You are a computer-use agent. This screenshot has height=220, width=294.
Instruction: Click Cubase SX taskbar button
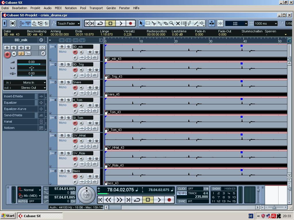pos(40,216)
